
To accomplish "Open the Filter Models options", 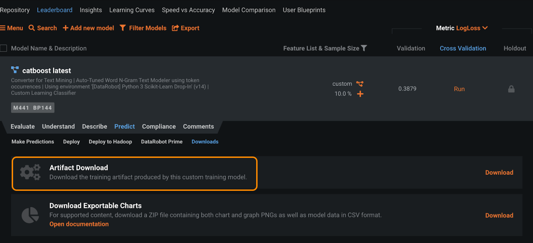I will click(x=143, y=28).
